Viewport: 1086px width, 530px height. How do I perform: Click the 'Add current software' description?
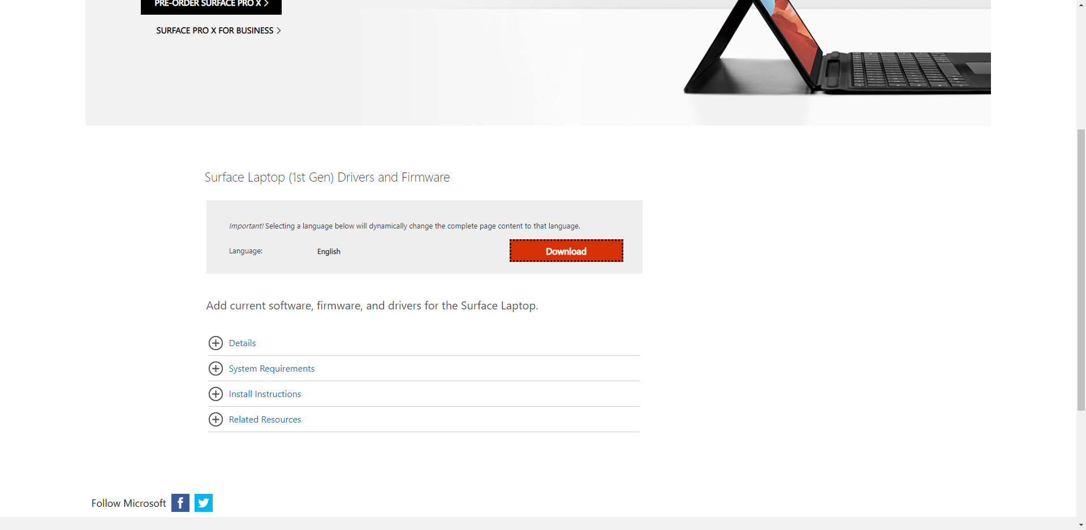(372, 306)
